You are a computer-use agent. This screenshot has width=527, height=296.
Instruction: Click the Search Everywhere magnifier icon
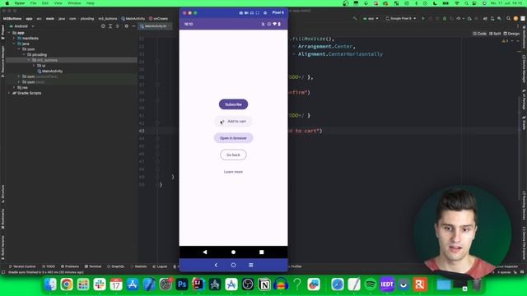(x=509, y=18)
